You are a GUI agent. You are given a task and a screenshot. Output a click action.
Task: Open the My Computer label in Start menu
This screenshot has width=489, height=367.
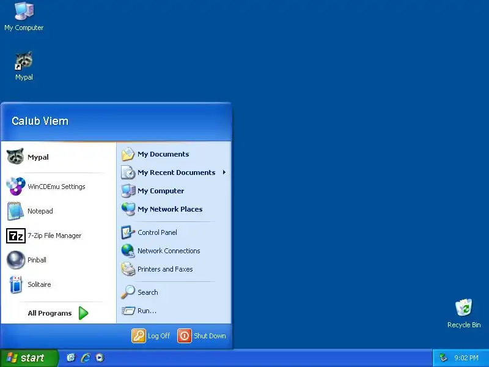click(x=161, y=191)
